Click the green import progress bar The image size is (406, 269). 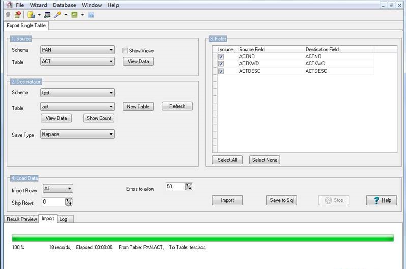click(x=202, y=238)
